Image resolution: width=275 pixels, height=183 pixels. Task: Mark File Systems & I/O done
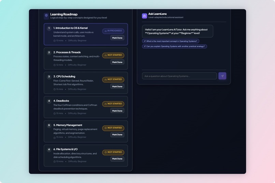(117, 159)
